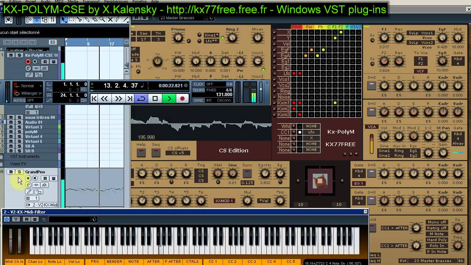Toggle record enable on GrandPno track
The height and width of the screenshot is (265, 471).
(28, 179)
